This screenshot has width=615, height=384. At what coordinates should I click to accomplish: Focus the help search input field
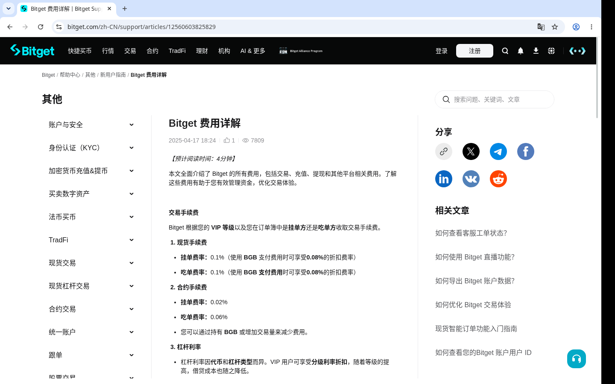(x=495, y=99)
